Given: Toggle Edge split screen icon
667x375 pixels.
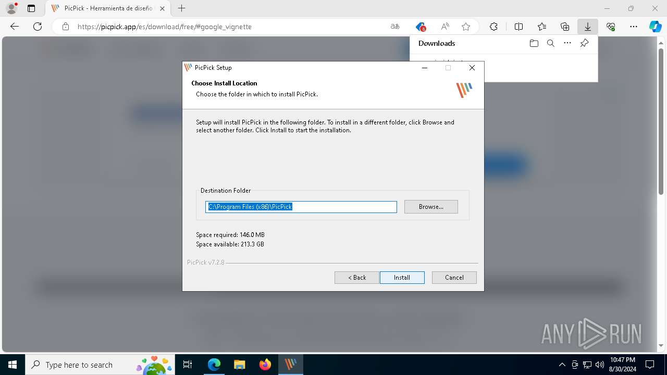Looking at the screenshot, I should [x=518, y=27].
